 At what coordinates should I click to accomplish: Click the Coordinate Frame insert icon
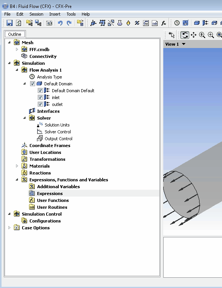93,23
